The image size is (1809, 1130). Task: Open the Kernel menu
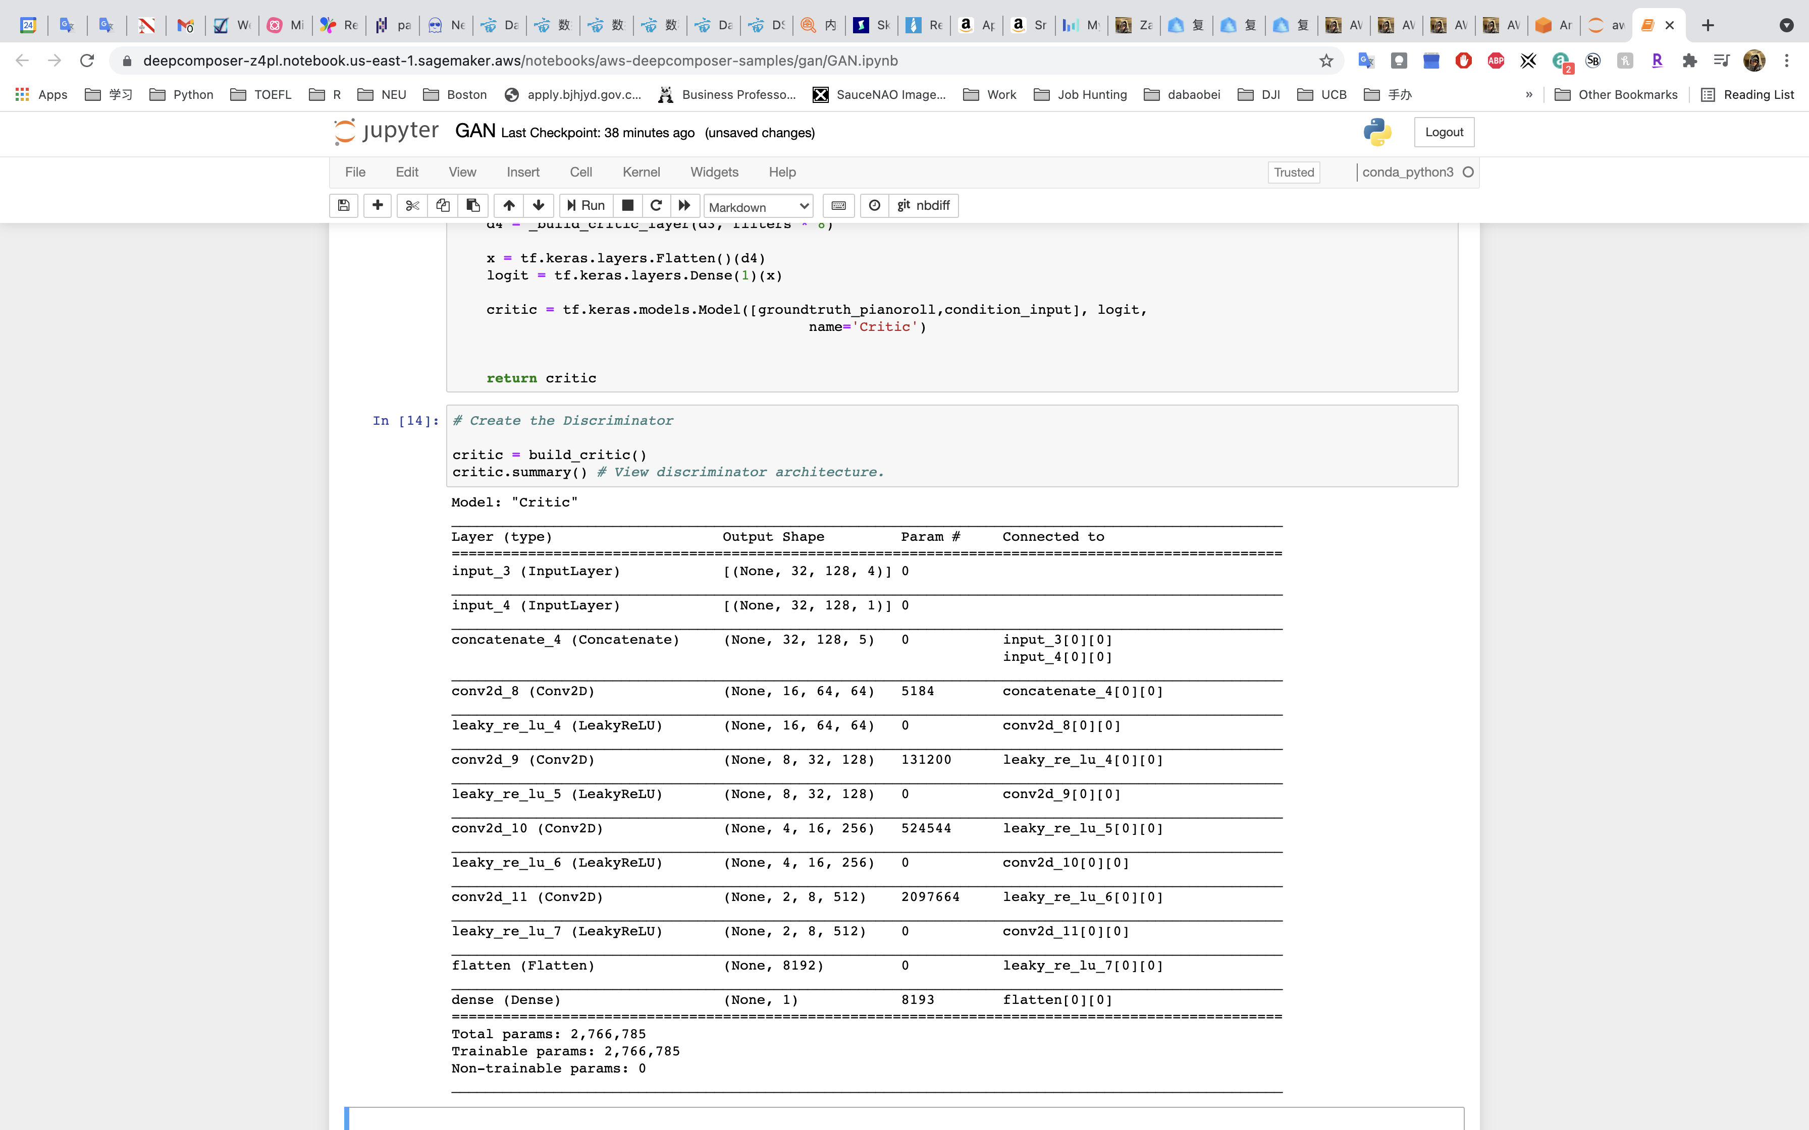[641, 172]
